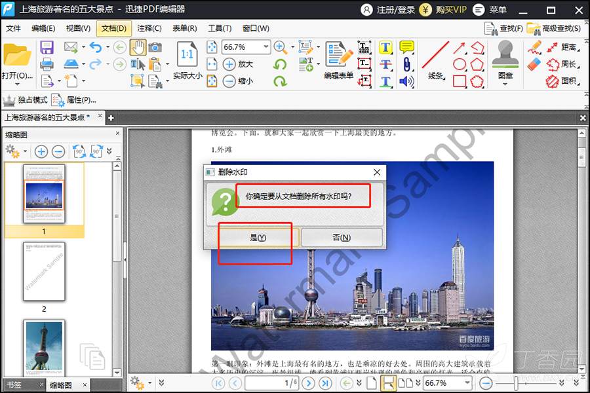This screenshot has width=590, height=393.
Task: Click the rotate counterclockwise green arrow
Action: coord(280,64)
